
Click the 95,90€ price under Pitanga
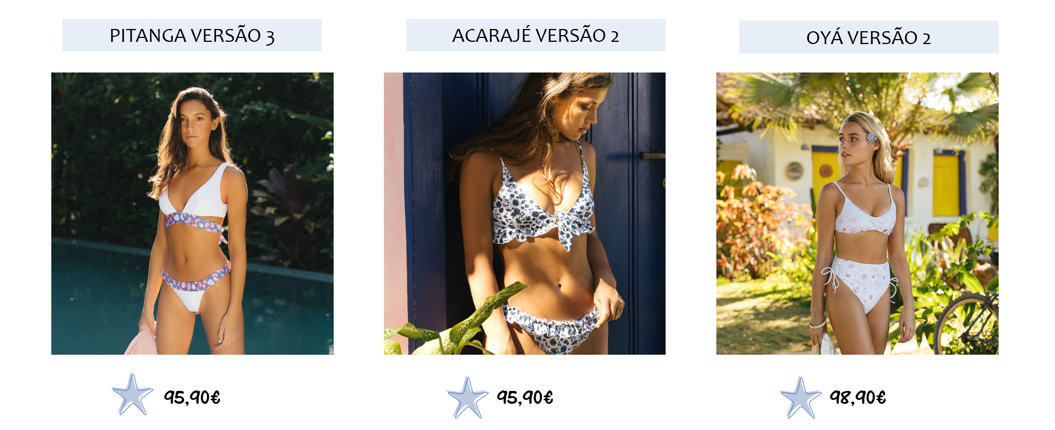[x=192, y=398]
